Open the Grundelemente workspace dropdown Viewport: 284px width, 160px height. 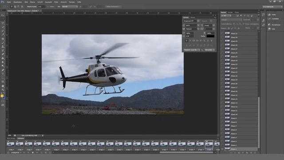[272, 7]
